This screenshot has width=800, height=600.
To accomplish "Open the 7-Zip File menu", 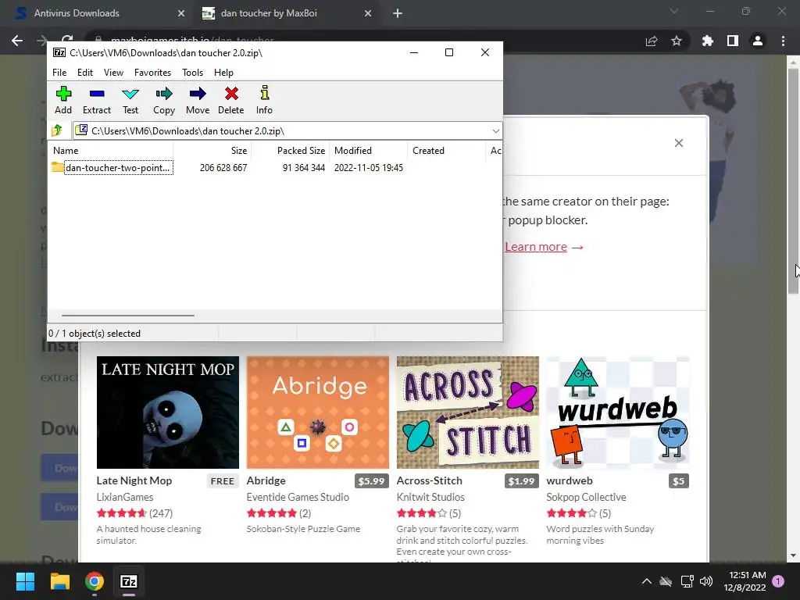I will pos(59,73).
